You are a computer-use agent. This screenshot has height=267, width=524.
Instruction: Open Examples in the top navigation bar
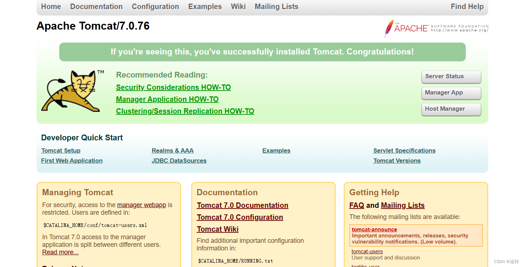point(205,6)
